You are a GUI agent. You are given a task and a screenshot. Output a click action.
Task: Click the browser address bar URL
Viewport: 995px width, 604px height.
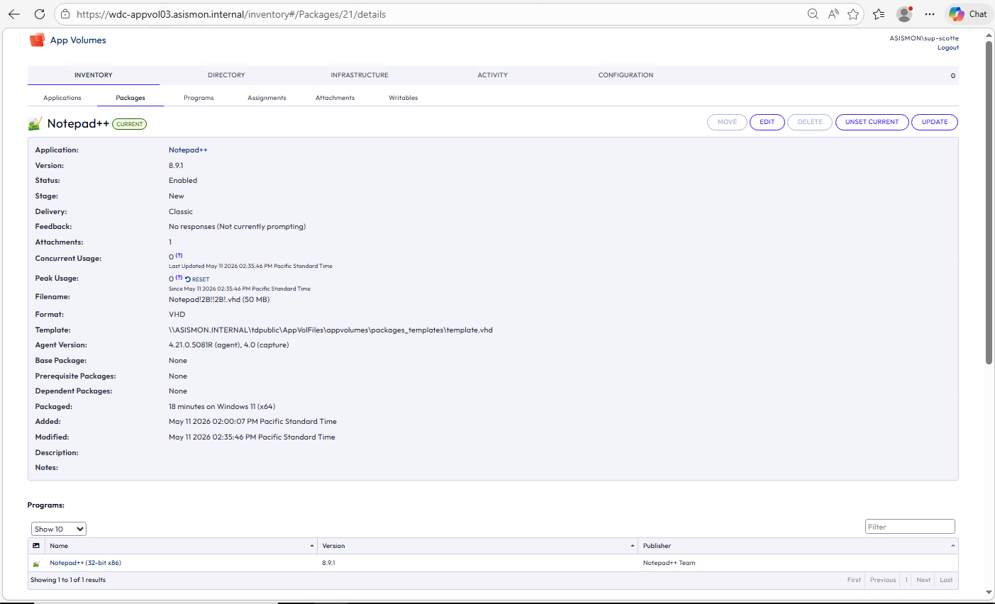click(x=231, y=14)
